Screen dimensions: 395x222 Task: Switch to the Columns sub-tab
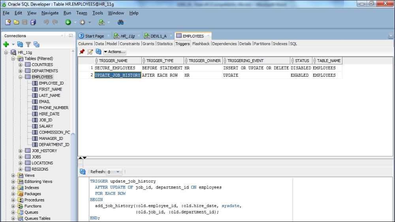point(85,43)
